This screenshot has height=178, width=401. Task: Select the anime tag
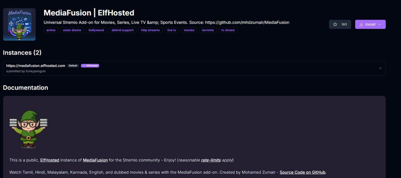click(x=51, y=30)
